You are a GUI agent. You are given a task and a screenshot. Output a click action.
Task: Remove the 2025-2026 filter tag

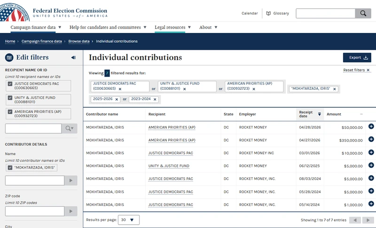click(117, 99)
